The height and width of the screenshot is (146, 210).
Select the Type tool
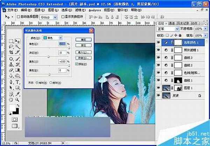[x=17, y=82]
